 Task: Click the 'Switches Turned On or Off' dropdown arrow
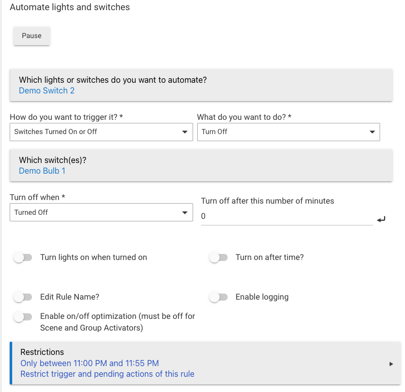click(x=184, y=132)
